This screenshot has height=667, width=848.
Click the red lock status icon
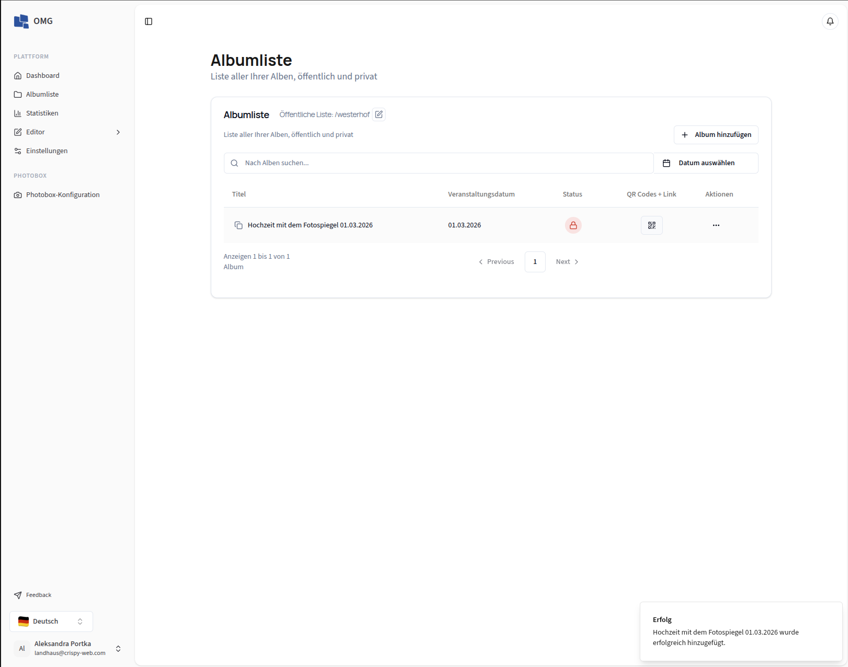click(x=573, y=225)
